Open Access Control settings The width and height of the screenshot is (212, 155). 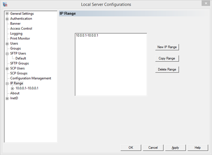[21, 29]
